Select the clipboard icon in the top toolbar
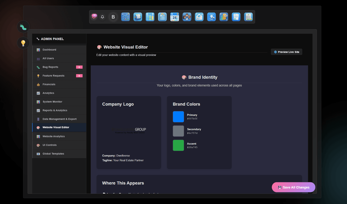The height and width of the screenshot is (204, 347). coord(162,17)
